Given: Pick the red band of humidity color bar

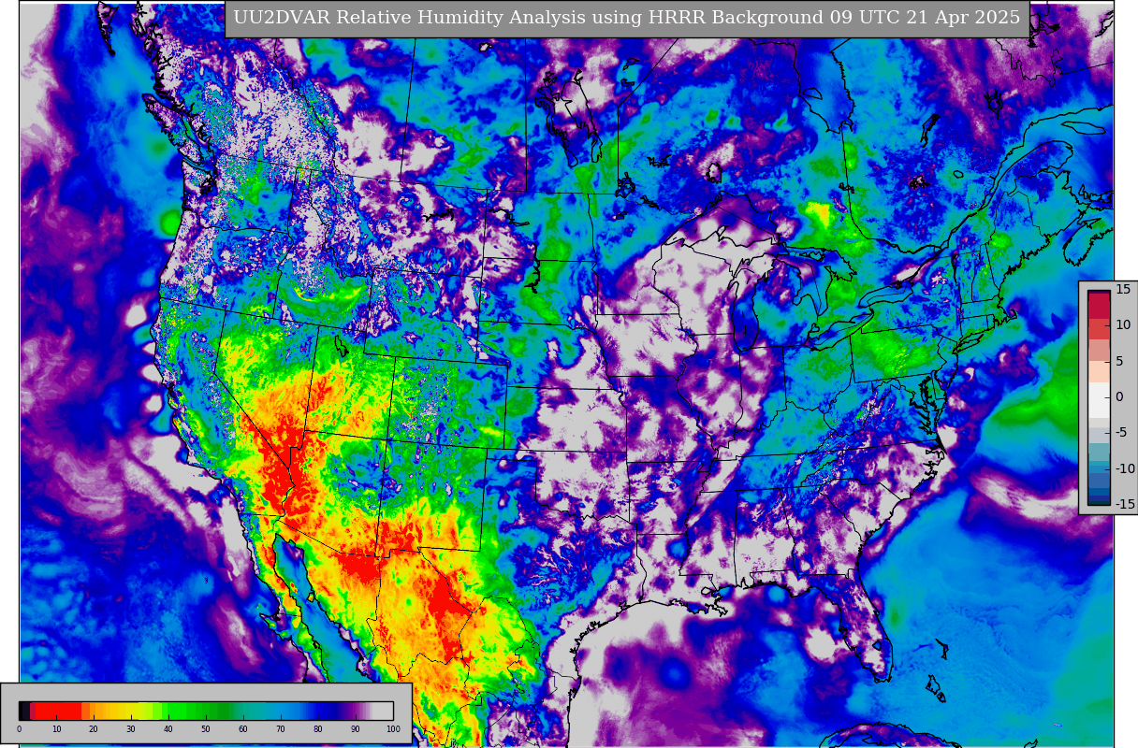Looking at the screenshot, I should 58,711.
